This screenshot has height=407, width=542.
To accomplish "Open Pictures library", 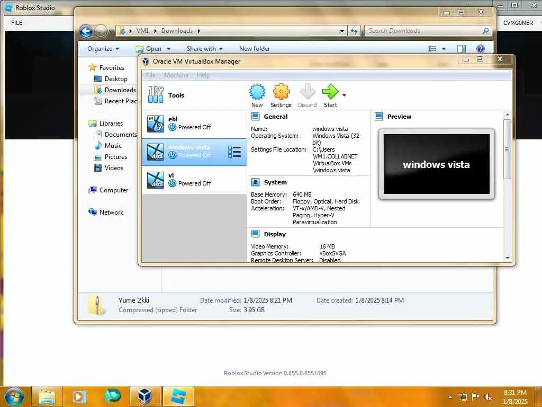I will (111, 157).
